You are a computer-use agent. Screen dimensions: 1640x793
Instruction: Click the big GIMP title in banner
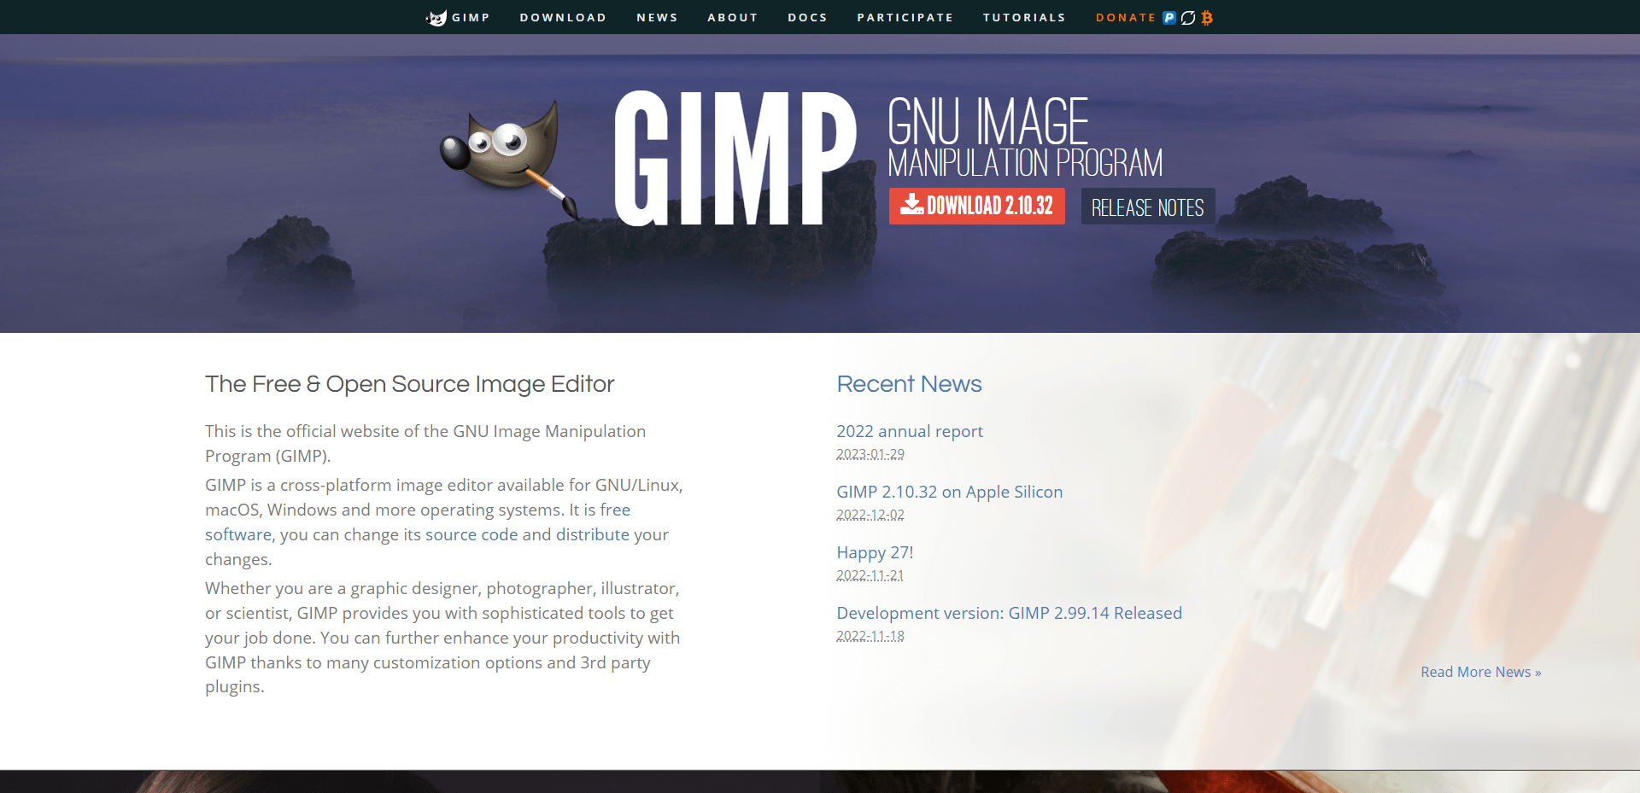click(735, 159)
